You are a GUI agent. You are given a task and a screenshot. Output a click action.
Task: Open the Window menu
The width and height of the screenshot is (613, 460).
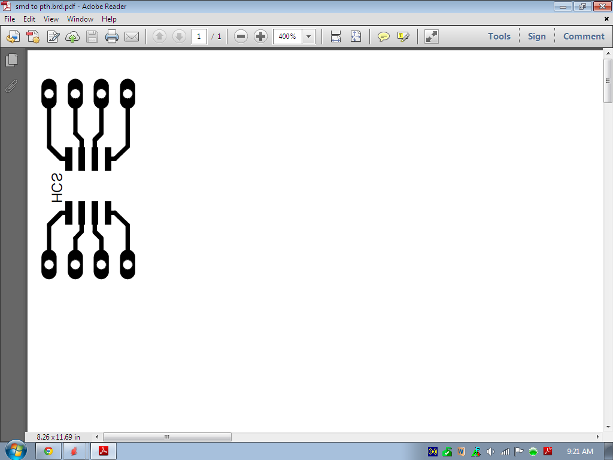(80, 19)
